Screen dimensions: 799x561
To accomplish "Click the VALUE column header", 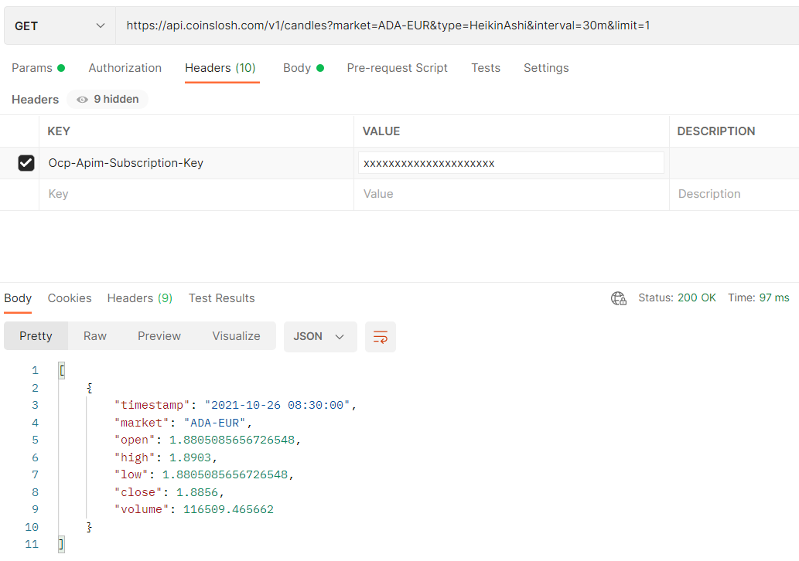I will click(381, 131).
